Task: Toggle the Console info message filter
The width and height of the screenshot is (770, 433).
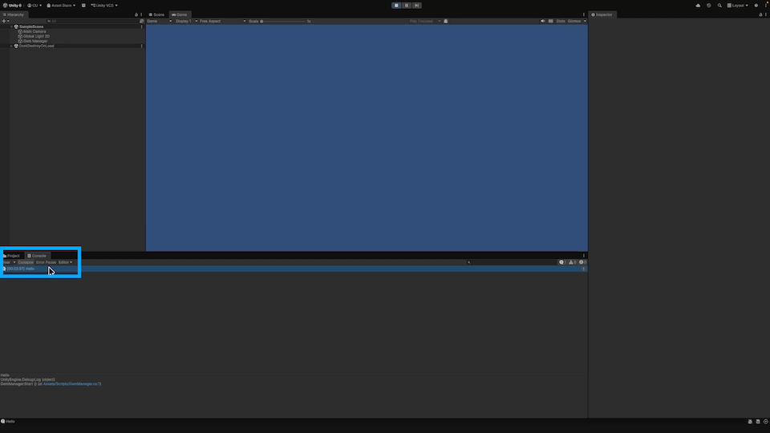Action: tap(562, 262)
